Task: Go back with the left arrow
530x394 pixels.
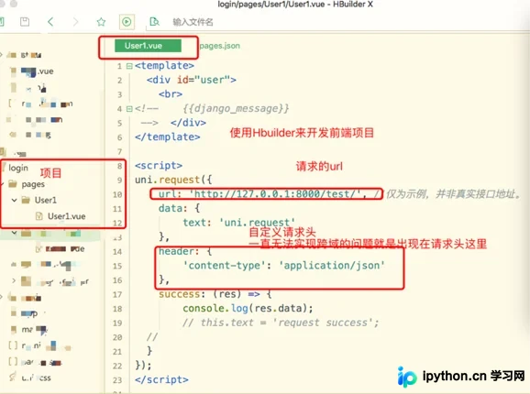Action: pyautogui.click(x=50, y=22)
